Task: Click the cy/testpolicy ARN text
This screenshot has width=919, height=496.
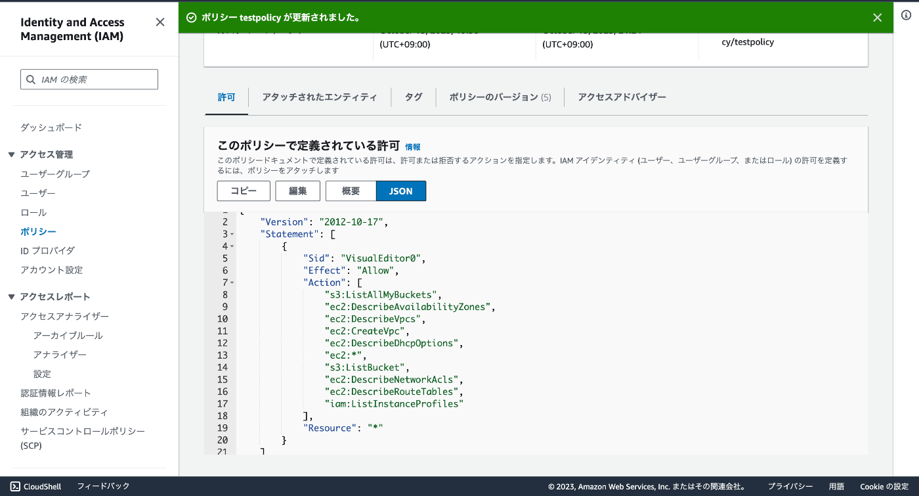Action: click(x=748, y=42)
